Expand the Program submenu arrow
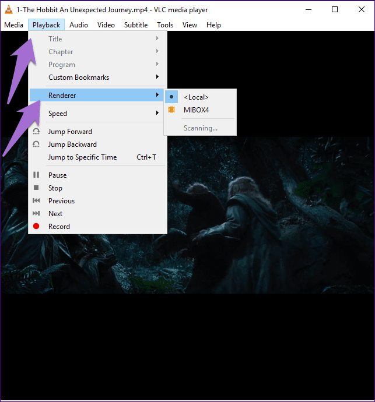Screen dimensions: 375x402 pos(157,64)
